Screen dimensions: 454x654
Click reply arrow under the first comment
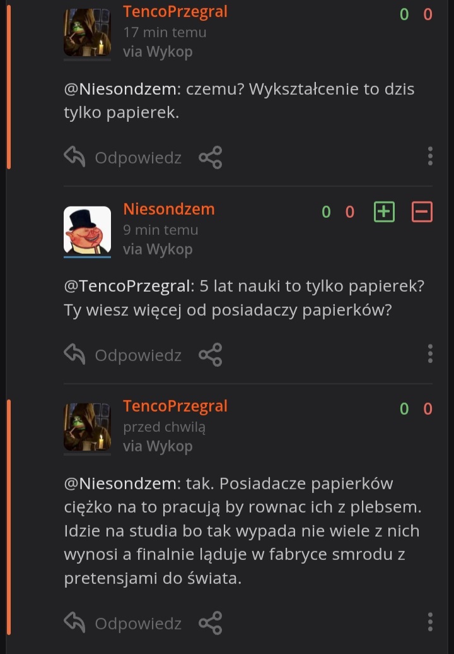(74, 157)
